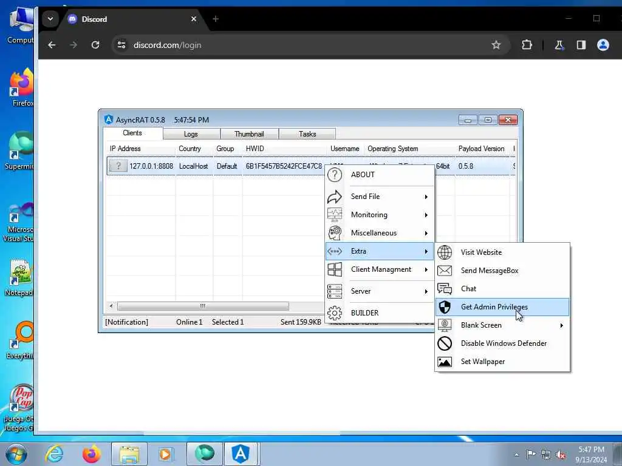This screenshot has width=622, height=466.
Task: Close the Discord tab
Action: tap(194, 19)
